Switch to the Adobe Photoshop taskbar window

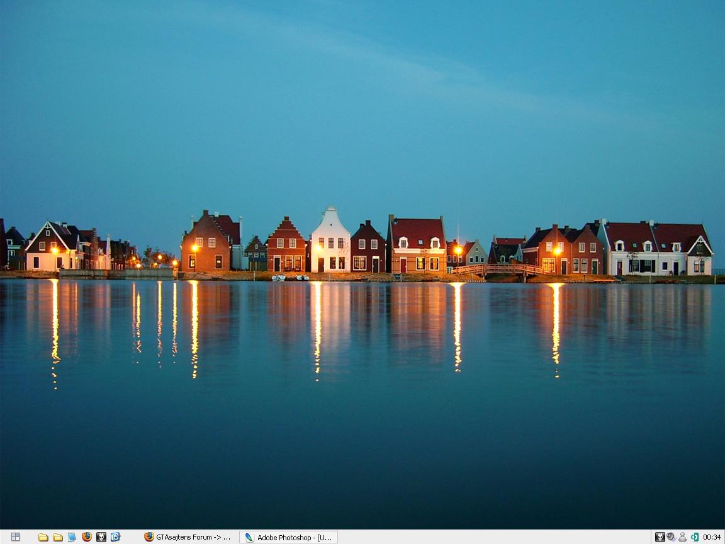(289, 537)
